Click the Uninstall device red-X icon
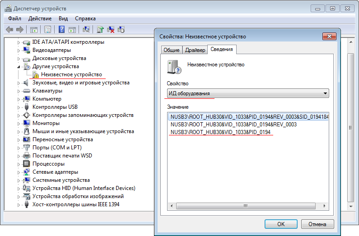The width and height of the screenshot is (359, 236). [x=111, y=29]
